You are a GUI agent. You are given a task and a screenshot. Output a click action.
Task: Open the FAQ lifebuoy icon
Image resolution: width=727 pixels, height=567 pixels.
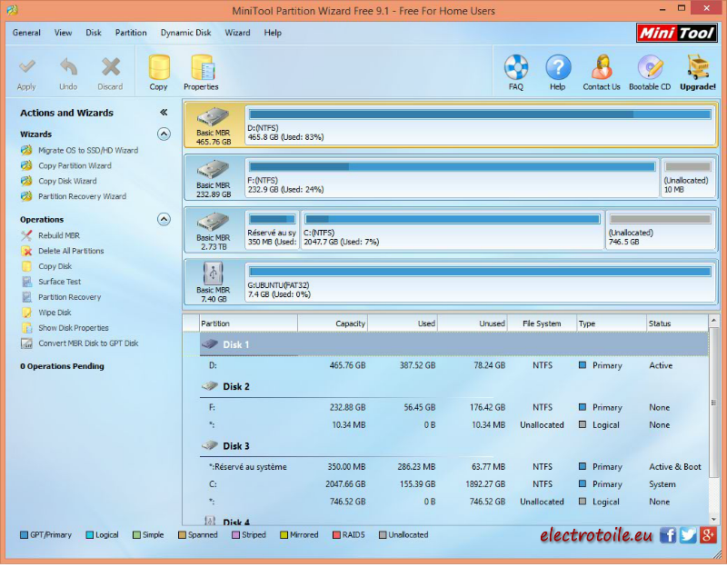pyautogui.click(x=516, y=67)
